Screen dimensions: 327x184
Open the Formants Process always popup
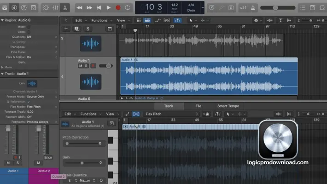(42, 122)
